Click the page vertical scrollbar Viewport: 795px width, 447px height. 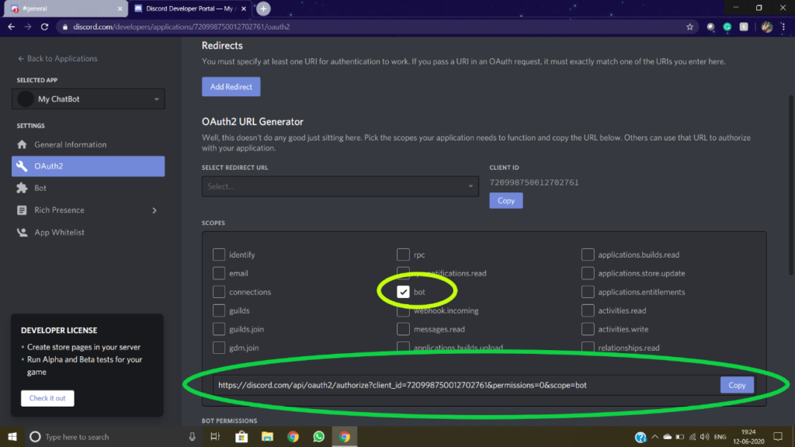click(791, 185)
